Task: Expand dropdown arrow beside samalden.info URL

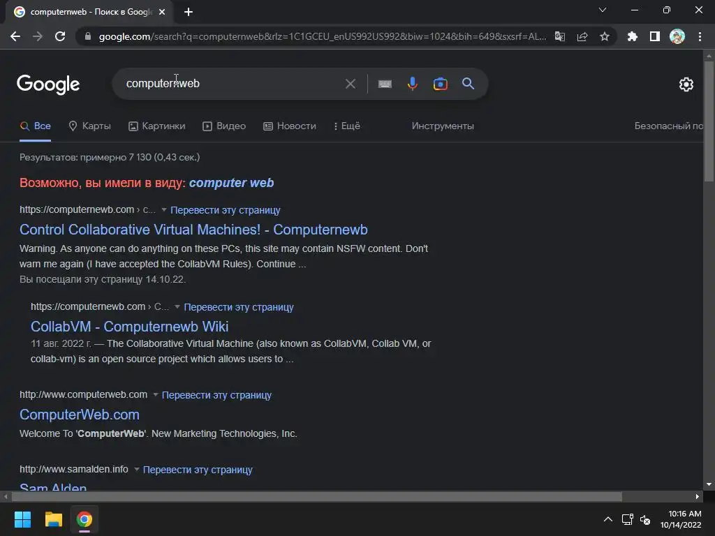Action: [136, 470]
